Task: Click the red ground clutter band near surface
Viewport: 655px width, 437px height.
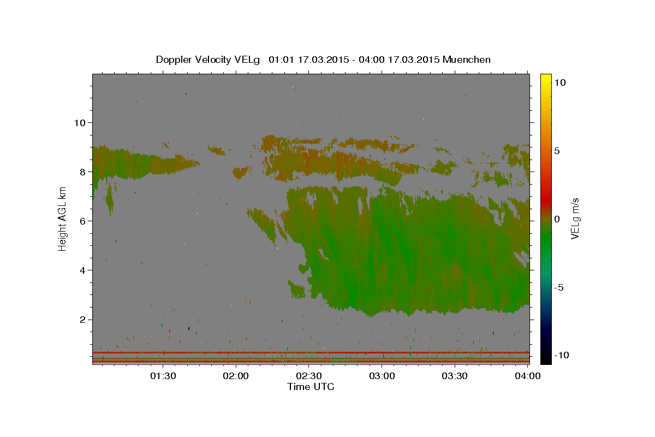Action: pos(311,352)
